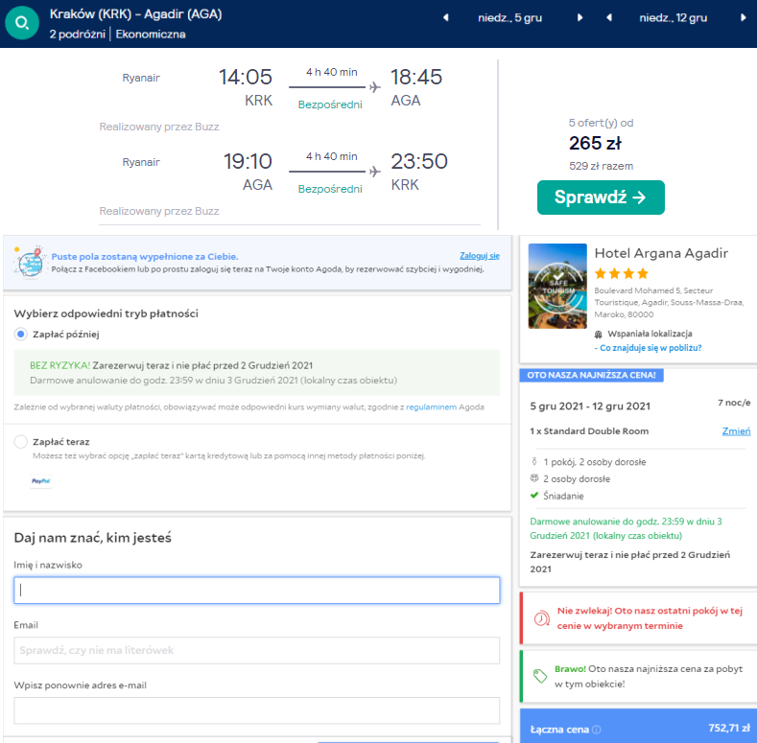757x743 pixels.
Task: Click the Ekonomiczna cabin class text
Action: 151,34
